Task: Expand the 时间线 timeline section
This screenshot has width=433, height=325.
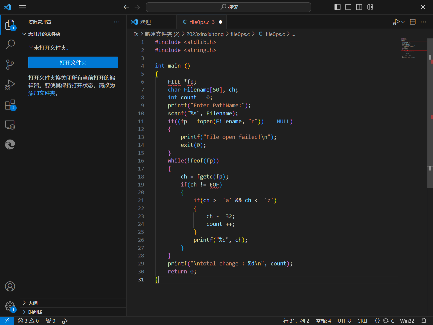Action: click(73, 312)
